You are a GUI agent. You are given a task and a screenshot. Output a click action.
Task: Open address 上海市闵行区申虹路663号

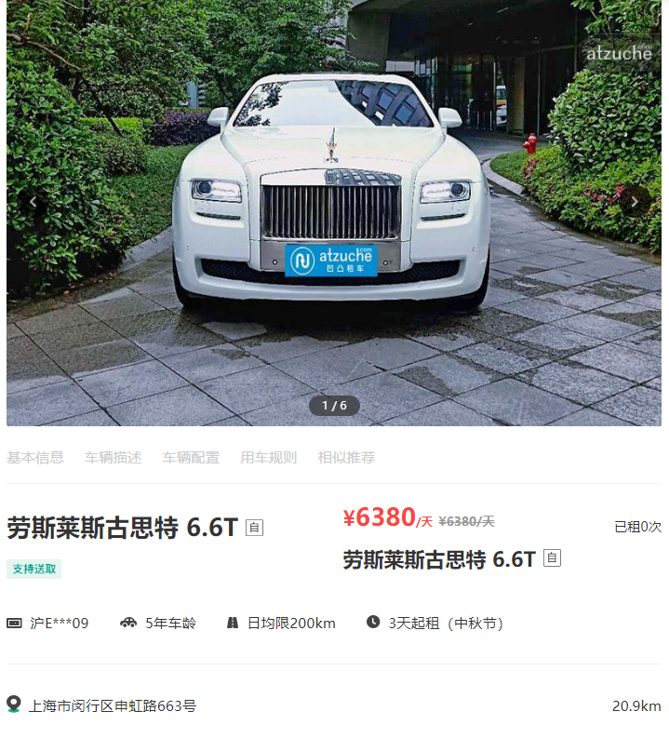[113, 706]
